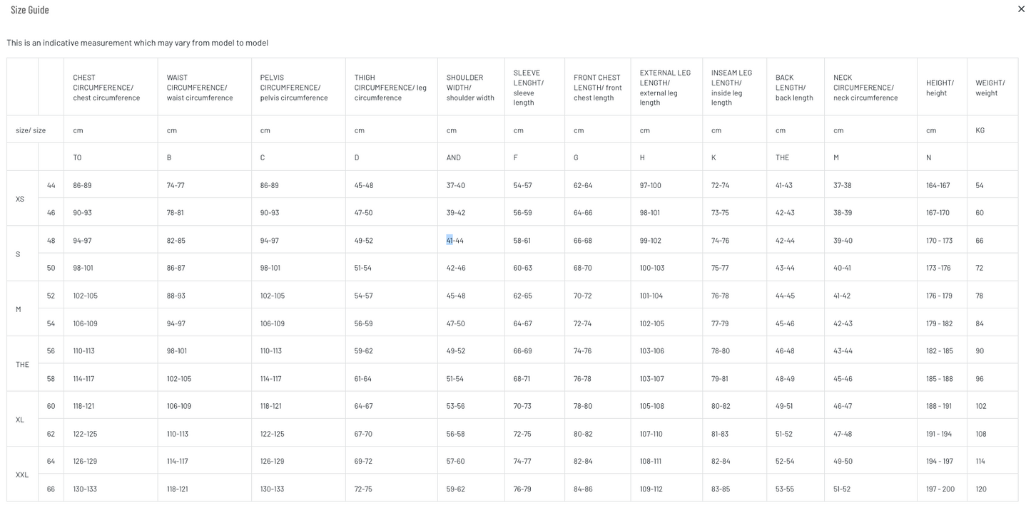Click the indicative measurement disclaimer text
Image resolution: width=1031 pixels, height=510 pixels.
click(x=138, y=43)
